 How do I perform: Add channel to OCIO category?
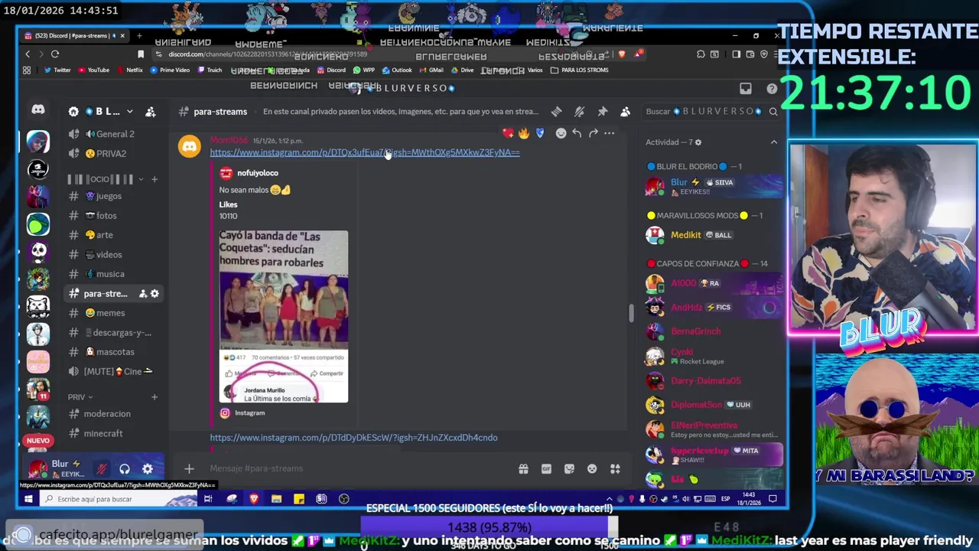click(x=154, y=179)
